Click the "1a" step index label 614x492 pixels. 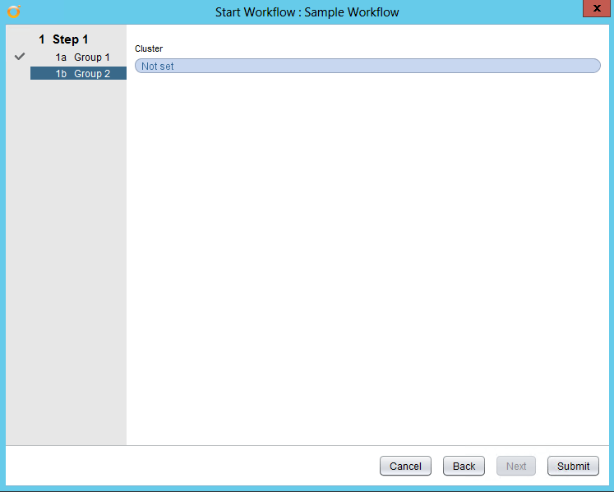click(x=61, y=57)
